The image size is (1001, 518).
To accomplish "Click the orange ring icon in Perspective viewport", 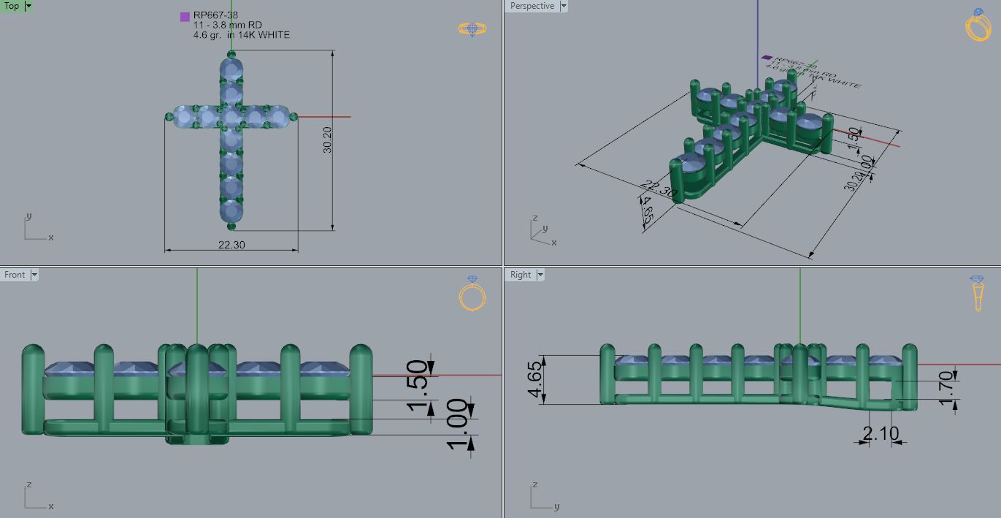I will [x=978, y=25].
